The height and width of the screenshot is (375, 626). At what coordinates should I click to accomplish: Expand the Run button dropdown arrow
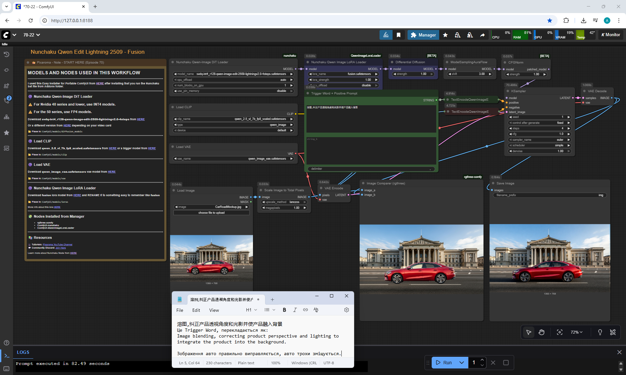click(x=462, y=363)
